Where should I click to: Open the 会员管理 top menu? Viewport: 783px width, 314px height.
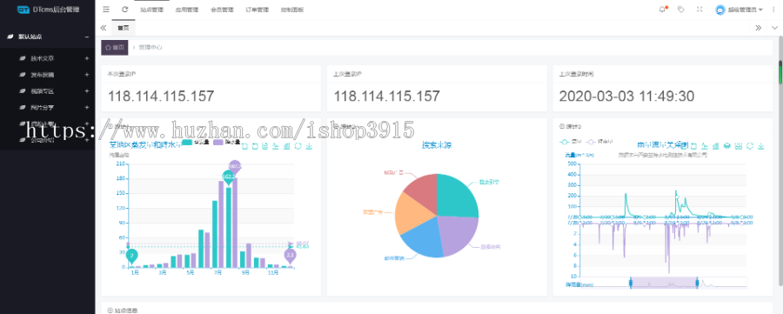tap(222, 10)
